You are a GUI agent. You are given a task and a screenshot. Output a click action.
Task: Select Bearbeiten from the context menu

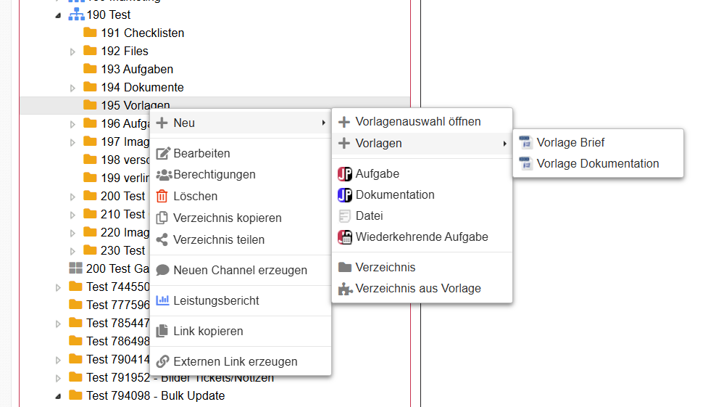point(201,154)
